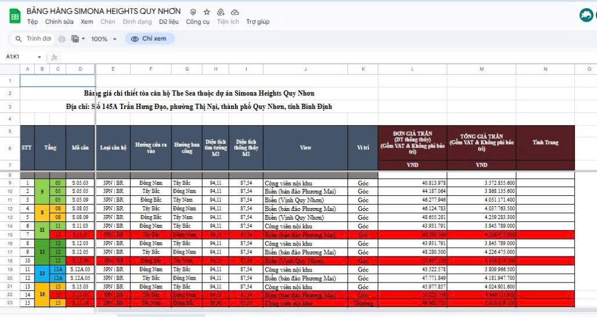Image resolution: width=597 pixels, height=317 pixels.
Task: Click the print icon in toolbar
Action: (62, 39)
